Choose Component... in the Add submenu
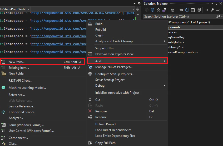Screen dimensions: 223x146 point(43,138)
